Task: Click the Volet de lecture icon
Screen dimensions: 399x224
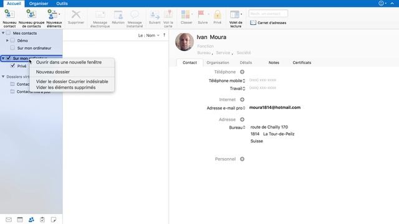Action: coord(234,14)
